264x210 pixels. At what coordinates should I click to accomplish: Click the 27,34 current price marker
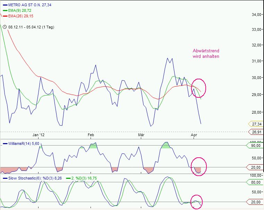coord(256,124)
